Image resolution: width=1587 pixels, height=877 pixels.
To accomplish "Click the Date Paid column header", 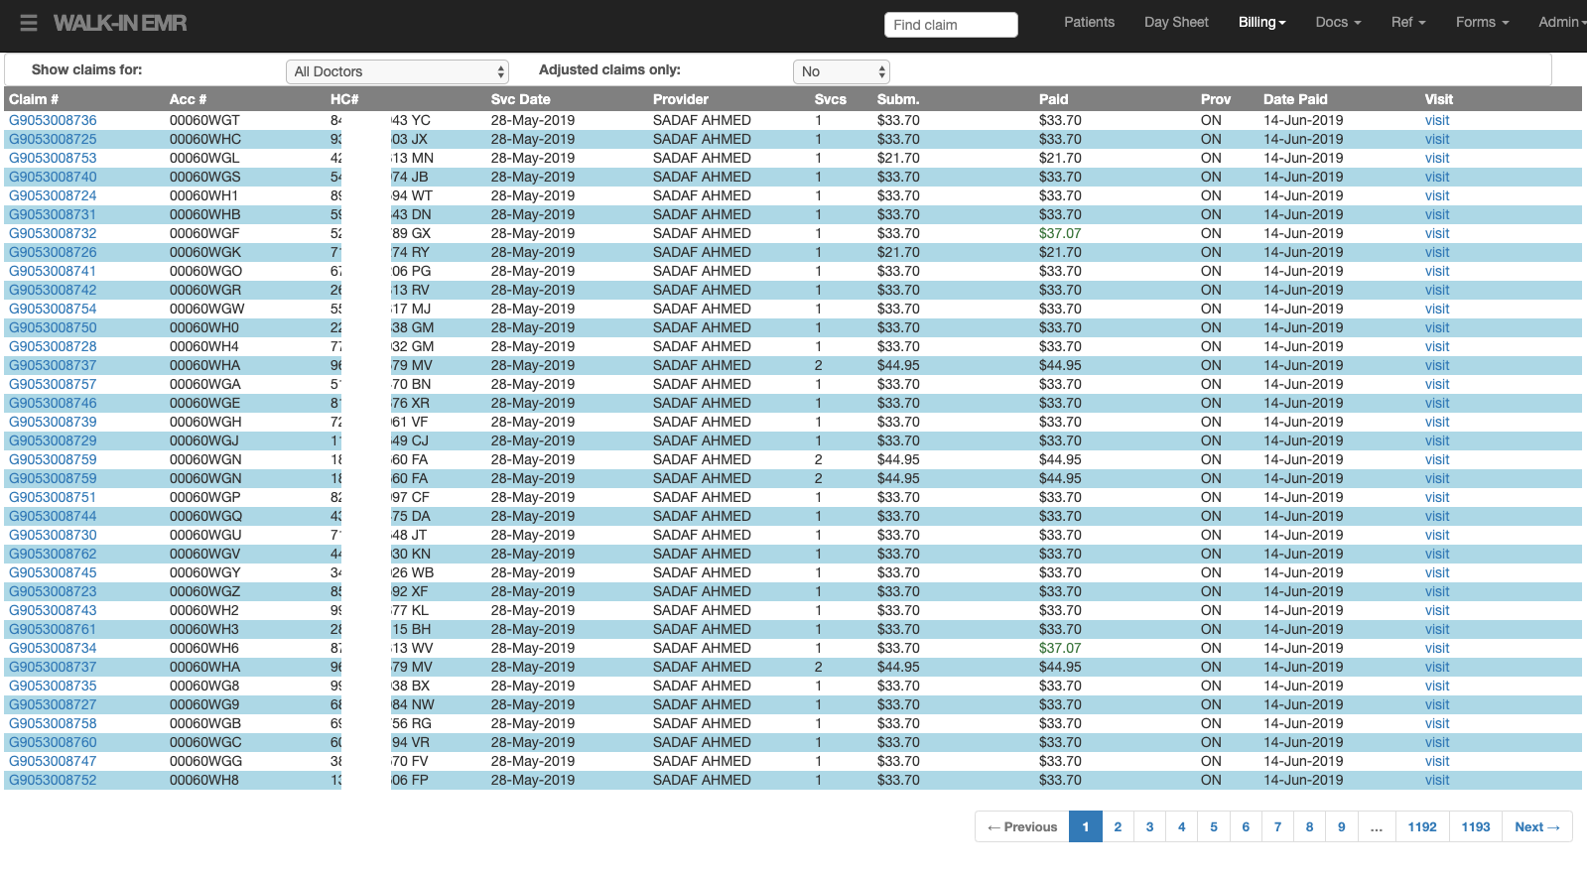I will 1295,99.
